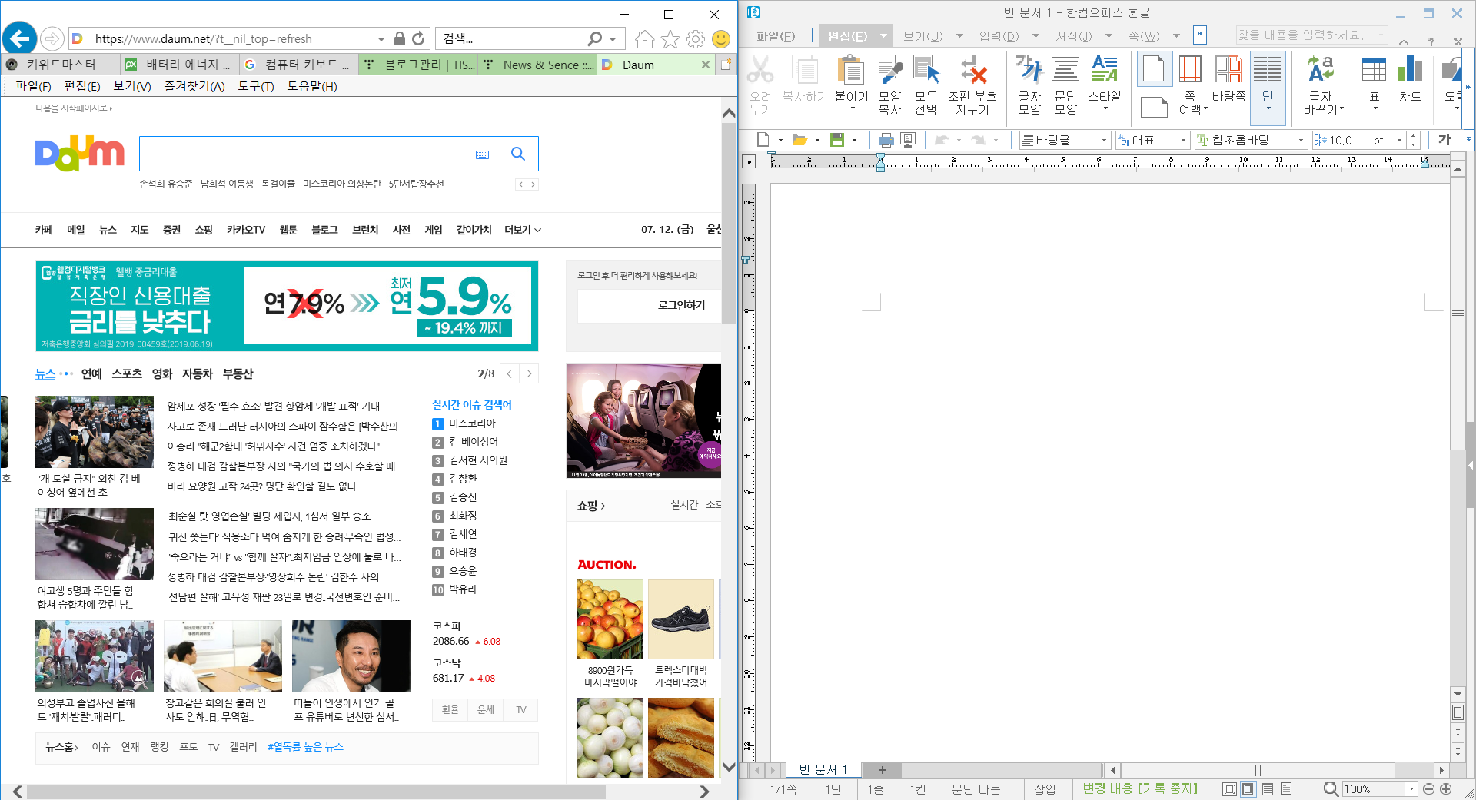Click the zoom magnifier icon in status bar
The height and width of the screenshot is (800, 1476).
pos(1331,789)
